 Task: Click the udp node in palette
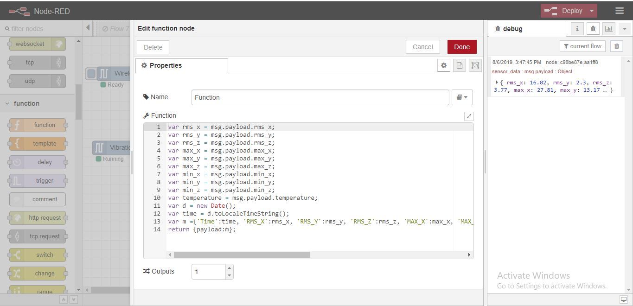click(x=38, y=81)
